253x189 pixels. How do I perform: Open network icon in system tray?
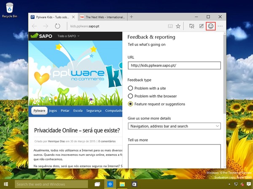pos(236,184)
